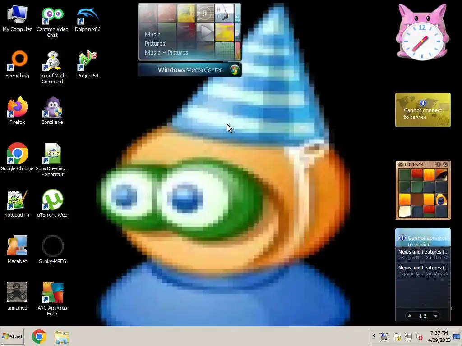462x346 pixels.
Task: Click the Action Center flag tray icon
Action: tap(397, 336)
